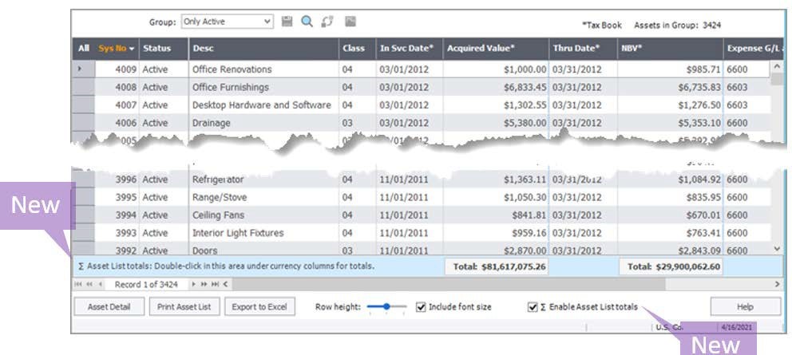The width and height of the screenshot is (792, 355).
Task: Click Asset List totals info text
Action: [x=227, y=266]
